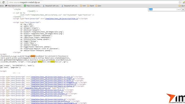Click the bookmark star icon
This screenshot has height=104, width=185.
180,2
